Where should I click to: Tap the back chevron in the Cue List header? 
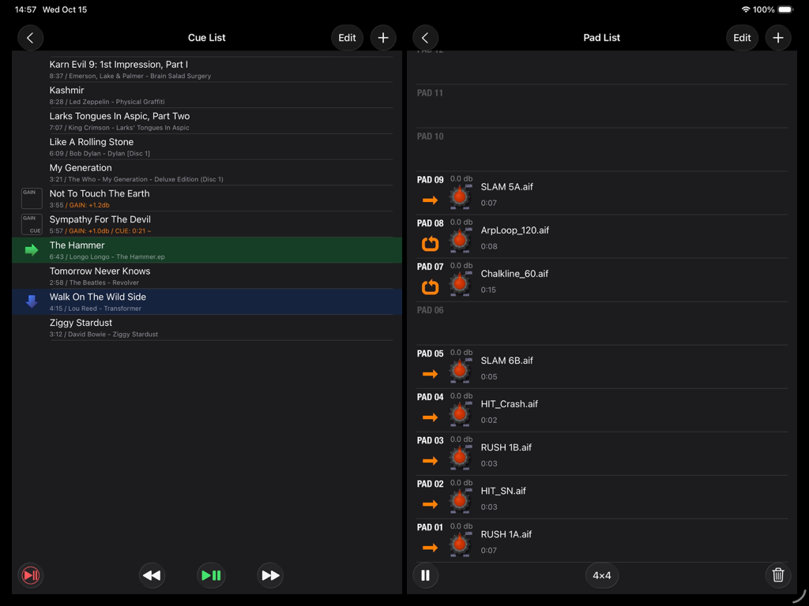point(30,37)
